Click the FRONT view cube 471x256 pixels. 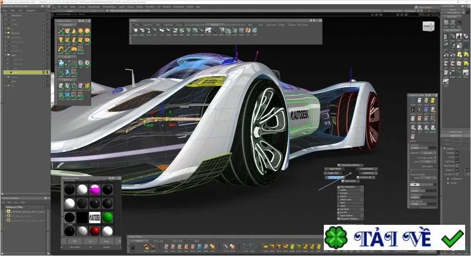click(x=428, y=26)
